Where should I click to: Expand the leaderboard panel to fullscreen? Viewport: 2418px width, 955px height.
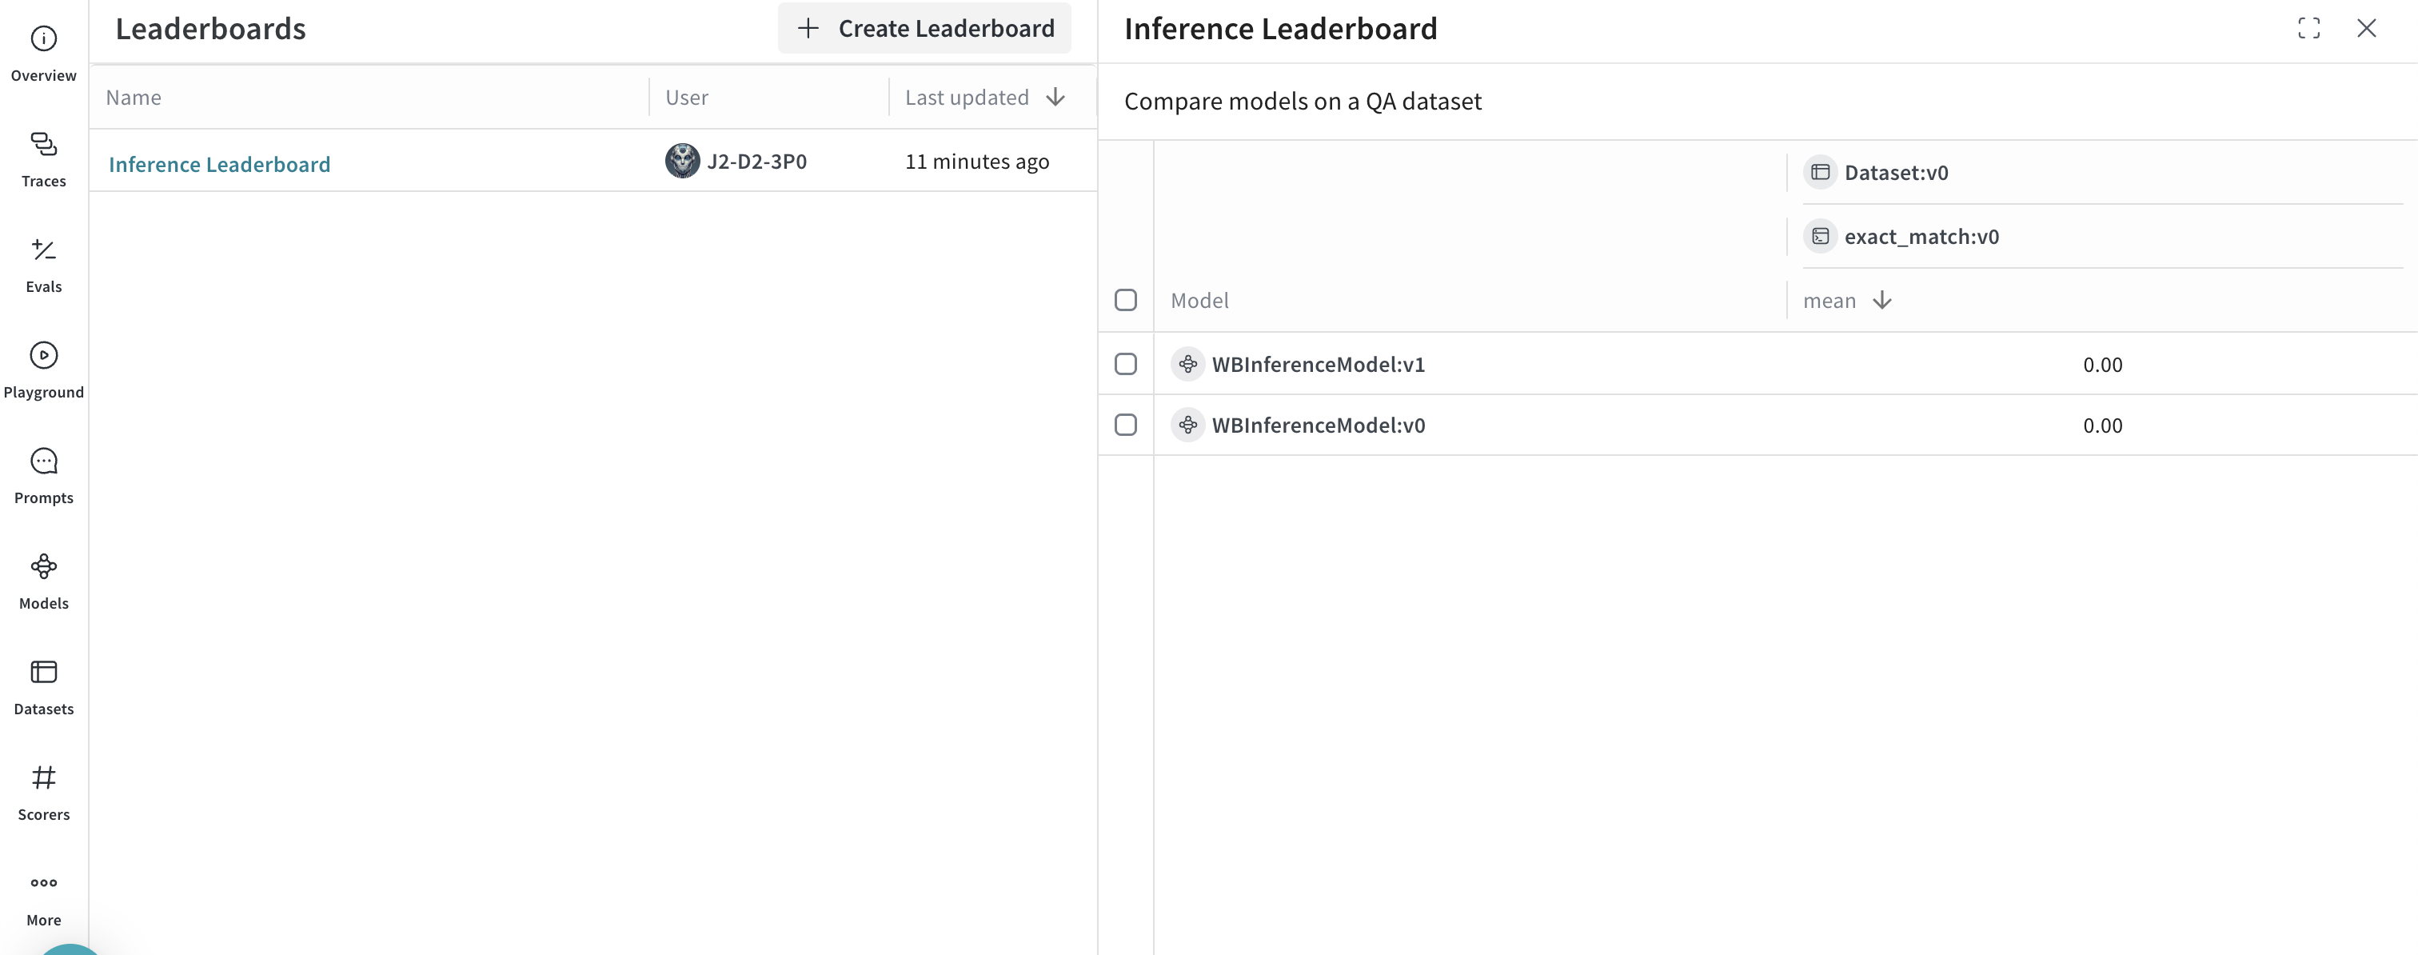pos(2309,28)
